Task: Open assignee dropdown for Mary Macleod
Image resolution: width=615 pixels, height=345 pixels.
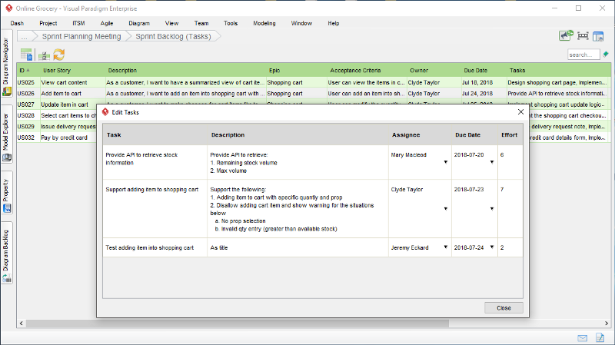Action: click(x=445, y=163)
